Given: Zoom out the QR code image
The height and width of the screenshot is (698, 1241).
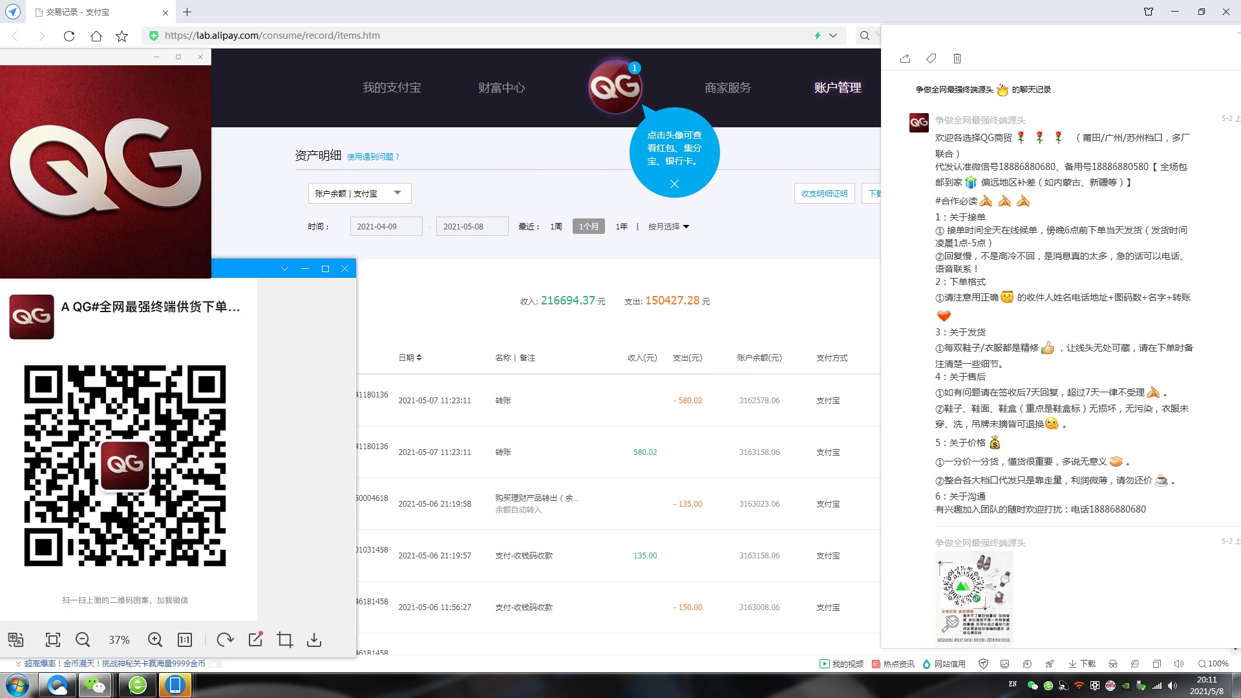Looking at the screenshot, I should click(83, 640).
